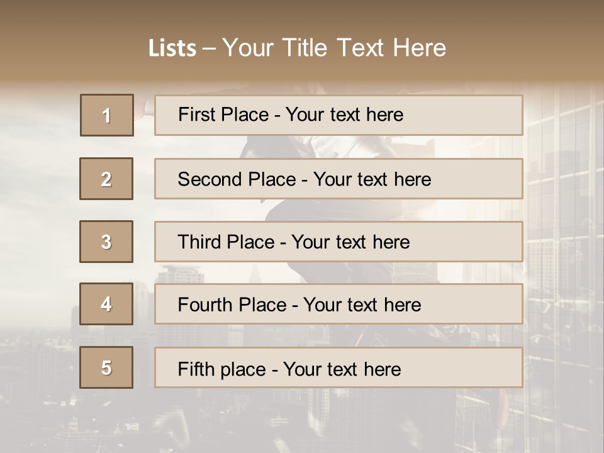Select the number 2 box
The image size is (604, 453).
[x=106, y=179]
